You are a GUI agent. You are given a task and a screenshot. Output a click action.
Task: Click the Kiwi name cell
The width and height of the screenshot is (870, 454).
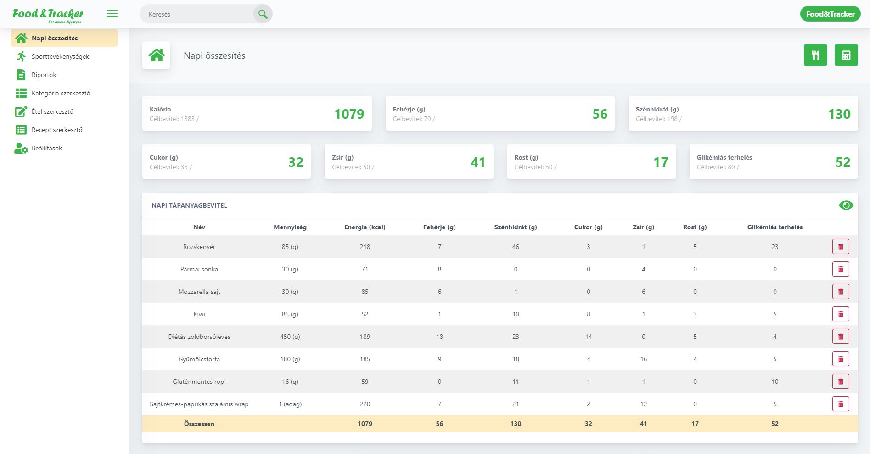pos(199,314)
